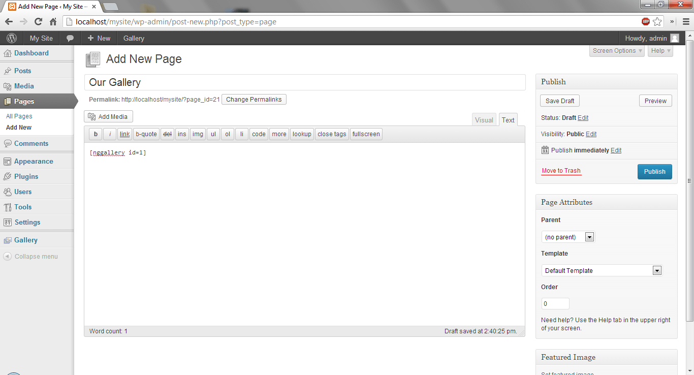The width and height of the screenshot is (694, 375).
Task: Open the Template dropdown
Action: (602, 270)
